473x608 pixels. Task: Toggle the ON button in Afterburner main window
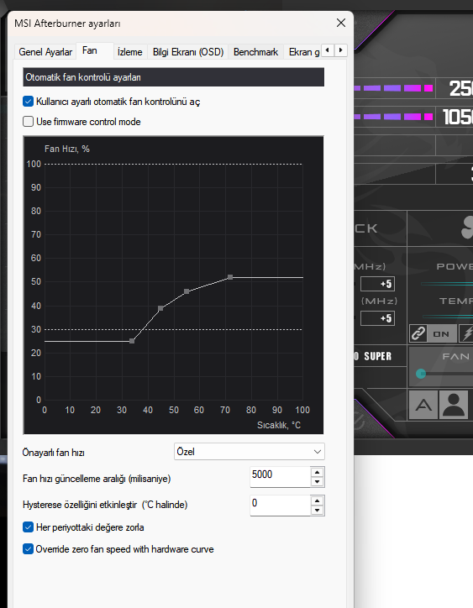[441, 334]
